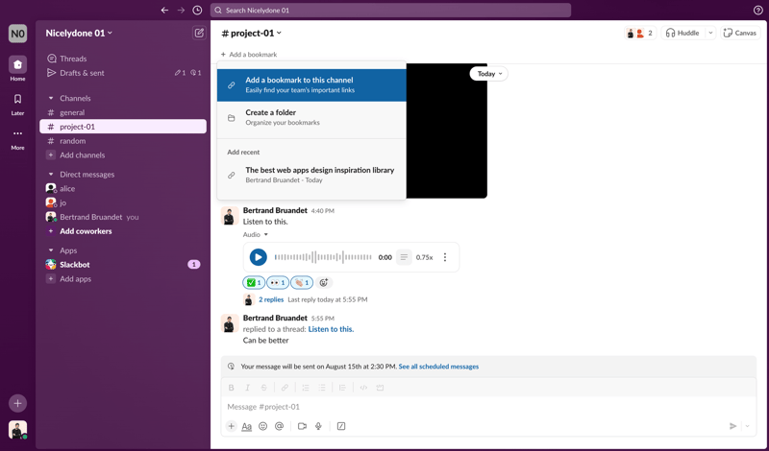This screenshot has height=451, width=769.
Task: Open direct message with alice
Action: point(123,188)
